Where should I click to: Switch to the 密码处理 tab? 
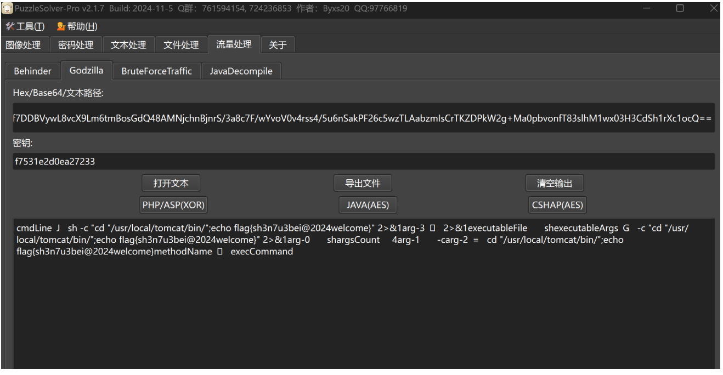click(x=76, y=45)
